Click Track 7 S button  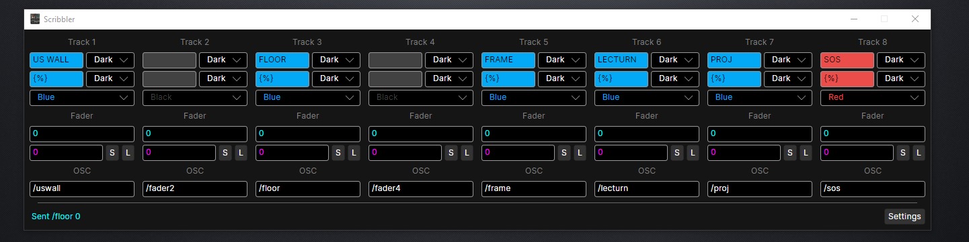[x=790, y=153]
